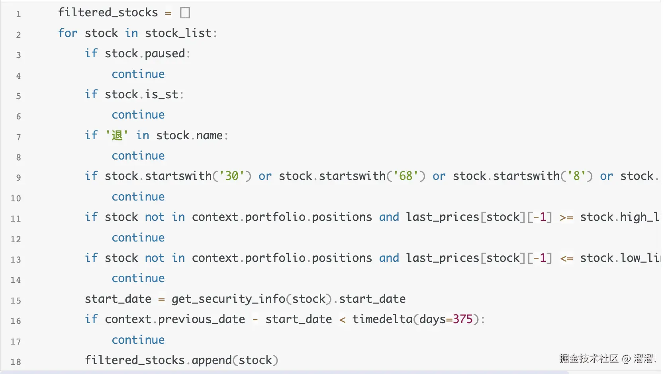Click the continue keyword on line 10
Screen dimensions: 666x374
coord(138,197)
